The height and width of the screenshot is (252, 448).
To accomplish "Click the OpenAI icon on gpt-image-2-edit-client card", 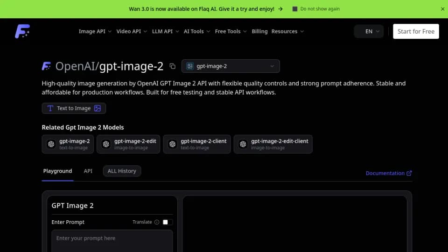I will click(243, 144).
